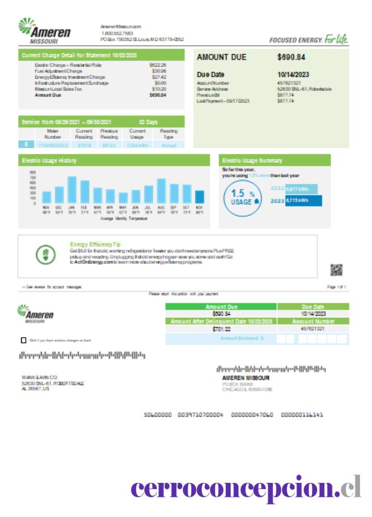
Task: Click the 10/14/2023 date in green panel
Action: pos(293,74)
